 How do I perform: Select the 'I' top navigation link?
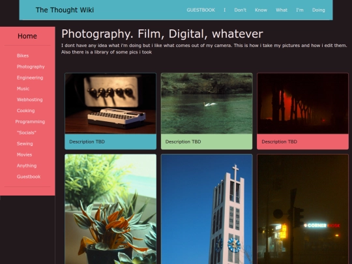224,10
